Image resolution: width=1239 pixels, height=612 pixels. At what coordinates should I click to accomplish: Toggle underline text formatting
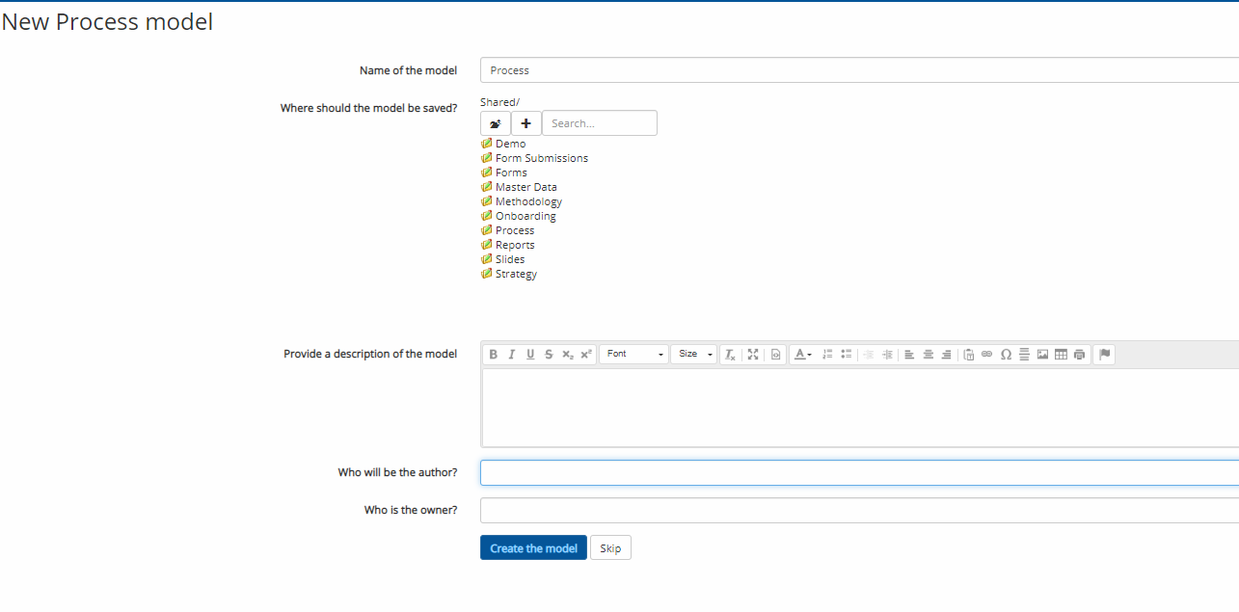pyautogui.click(x=530, y=355)
